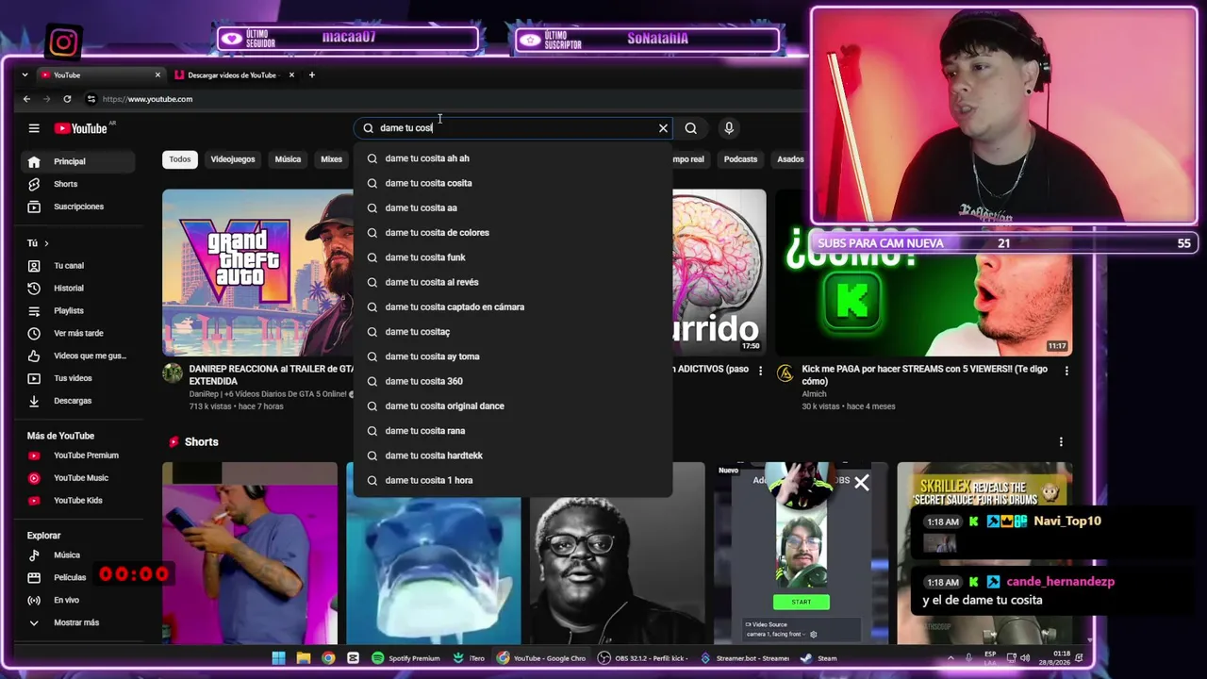The image size is (1207, 679).
Task: Click the magnifier search button
Action: (691, 128)
